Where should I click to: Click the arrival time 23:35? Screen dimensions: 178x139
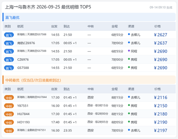coord(68,130)
